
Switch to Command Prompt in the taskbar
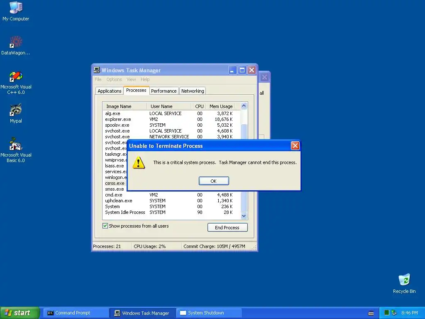(76, 313)
